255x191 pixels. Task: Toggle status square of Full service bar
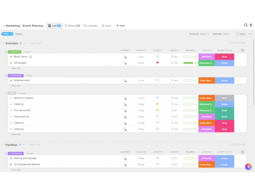coord(11,111)
